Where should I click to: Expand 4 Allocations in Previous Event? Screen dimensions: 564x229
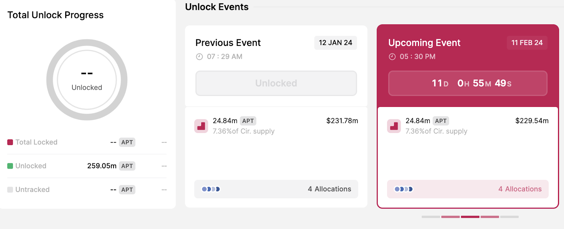[x=329, y=189]
